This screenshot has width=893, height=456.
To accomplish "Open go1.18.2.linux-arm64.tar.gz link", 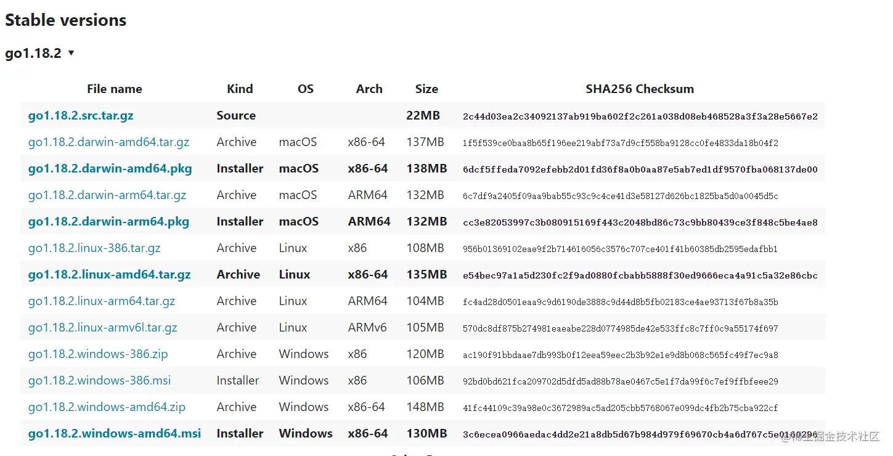I will point(102,301).
